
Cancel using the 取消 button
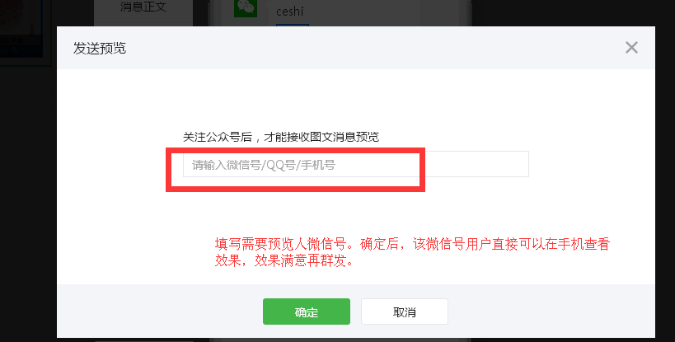point(404,312)
